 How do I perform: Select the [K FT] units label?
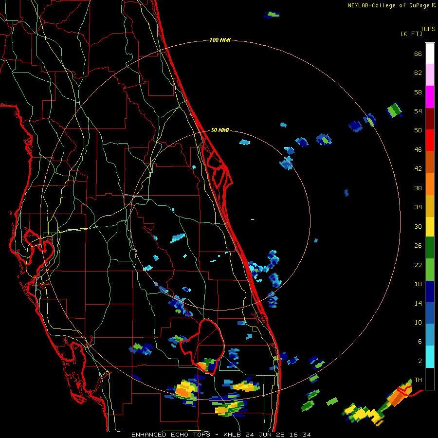tap(411, 34)
